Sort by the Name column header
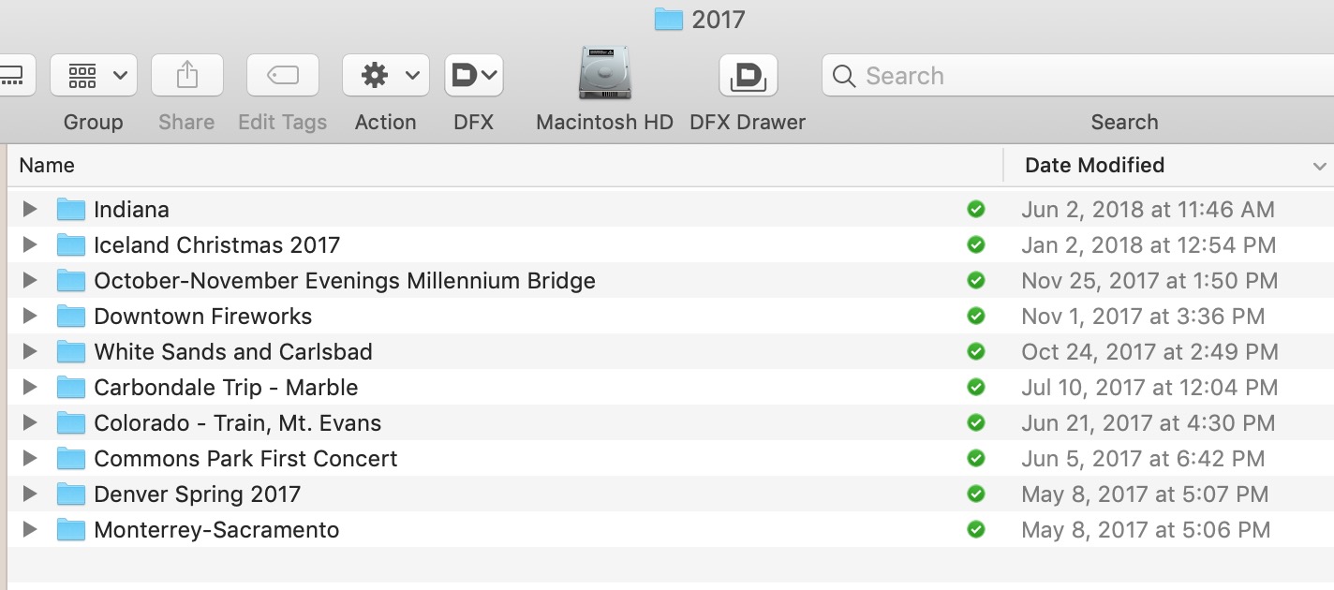Viewport: 1334px width, 590px height. (x=47, y=166)
